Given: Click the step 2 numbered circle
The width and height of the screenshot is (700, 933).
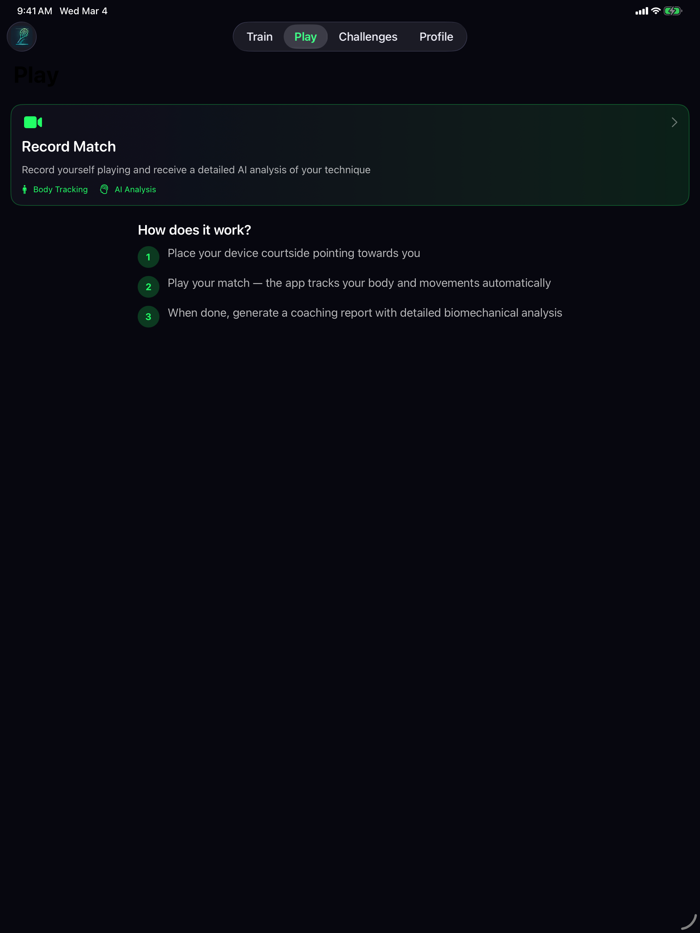Looking at the screenshot, I should pos(148,286).
